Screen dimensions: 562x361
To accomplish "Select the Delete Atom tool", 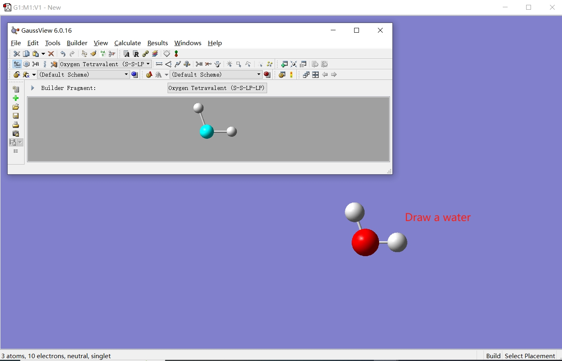I will (x=208, y=64).
